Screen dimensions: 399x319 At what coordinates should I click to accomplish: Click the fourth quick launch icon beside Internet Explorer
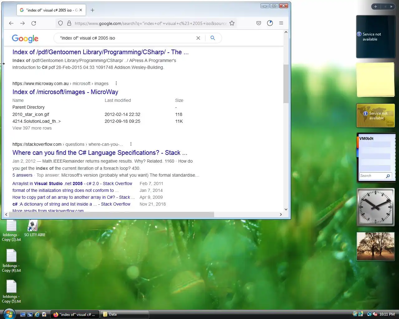(44, 314)
